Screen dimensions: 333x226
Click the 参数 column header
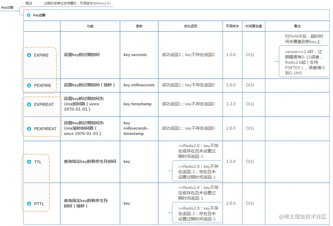click(x=139, y=26)
